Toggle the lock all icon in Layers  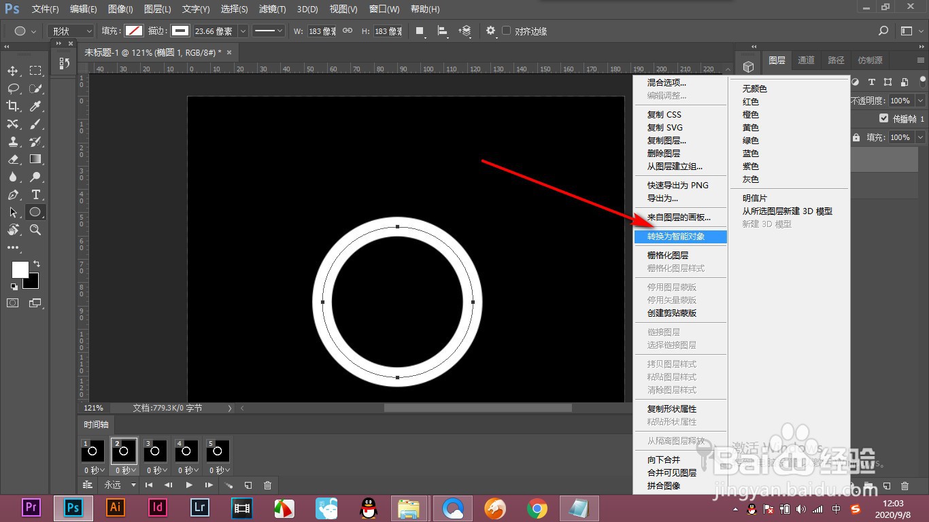click(x=855, y=137)
